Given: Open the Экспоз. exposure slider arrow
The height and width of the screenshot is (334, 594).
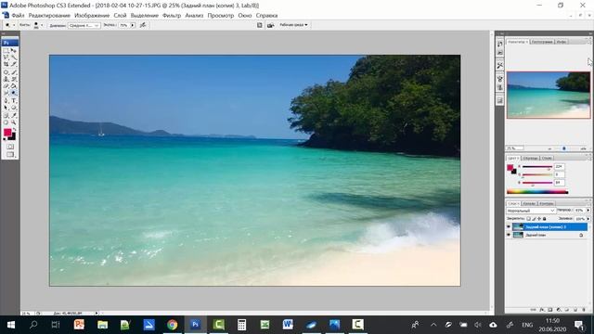Looking at the screenshot, I should click(133, 25).
